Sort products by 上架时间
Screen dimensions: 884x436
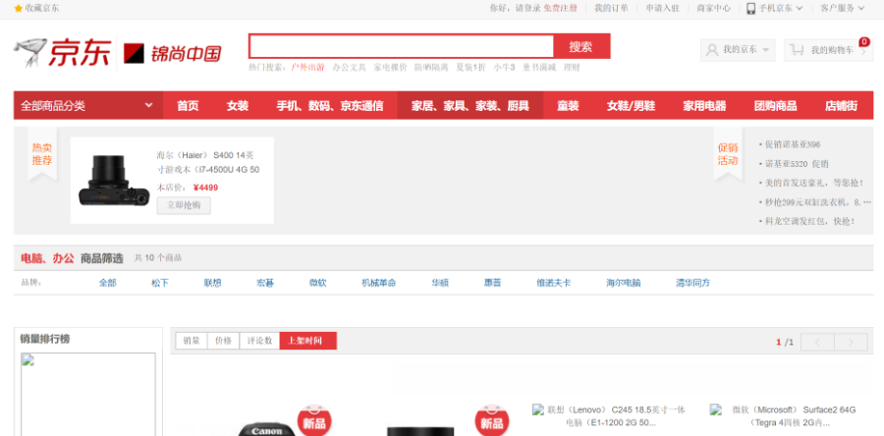[x=307, y=341]
